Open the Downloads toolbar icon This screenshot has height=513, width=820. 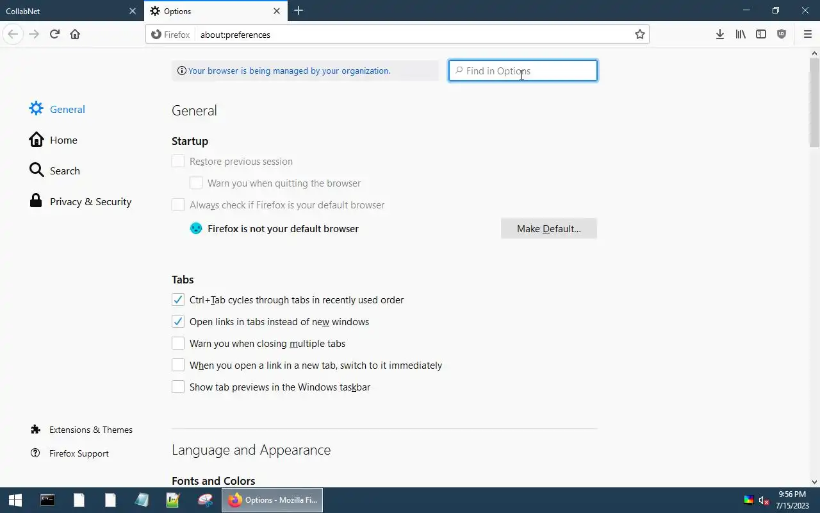coord(720,34)
